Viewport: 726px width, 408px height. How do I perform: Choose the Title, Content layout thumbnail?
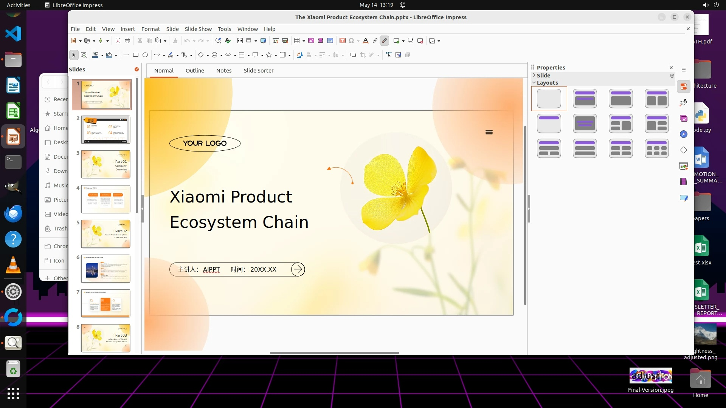621,99
